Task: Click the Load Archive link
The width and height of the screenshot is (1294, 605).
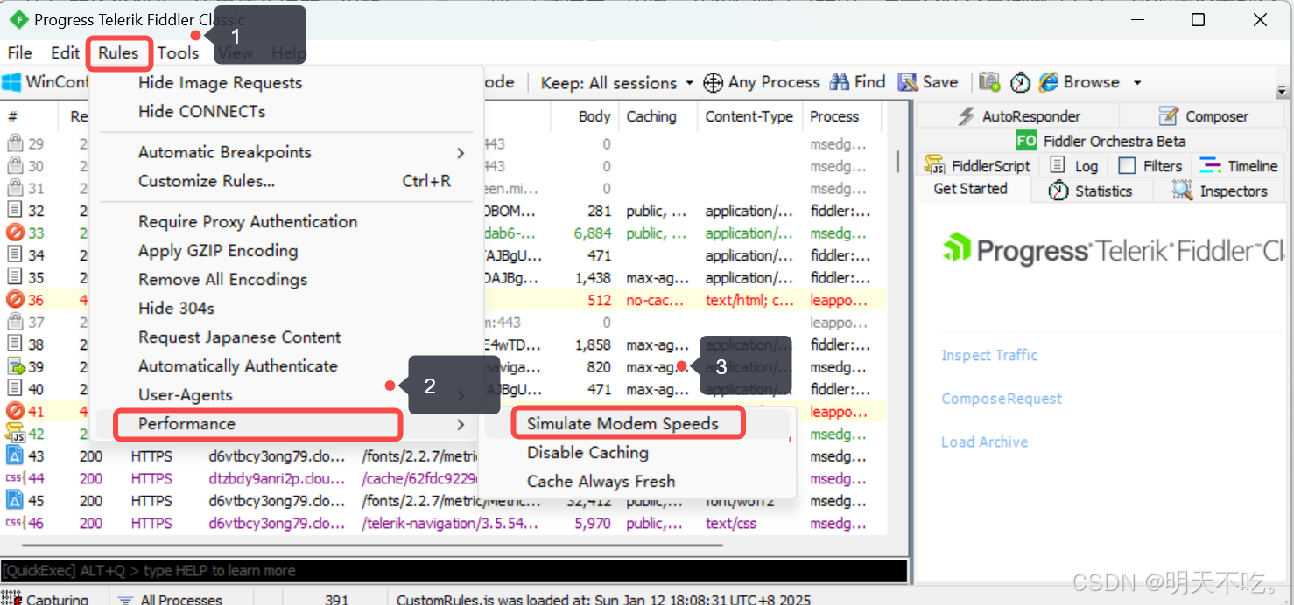Action: point(984,442)
